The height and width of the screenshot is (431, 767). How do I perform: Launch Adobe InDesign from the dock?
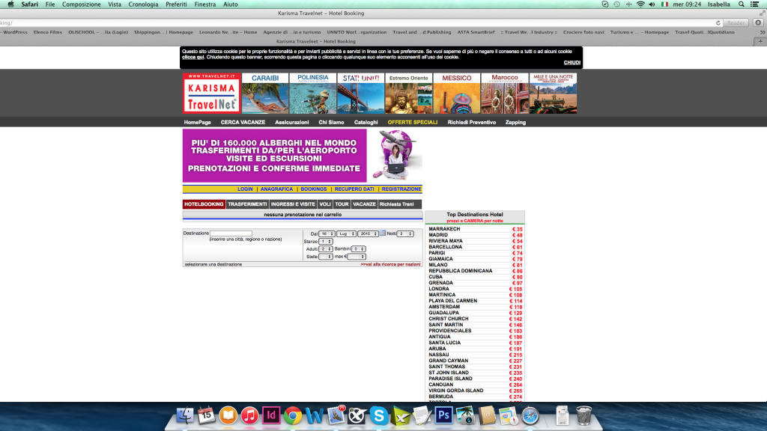pyautogui.click(x=271, y=415)
